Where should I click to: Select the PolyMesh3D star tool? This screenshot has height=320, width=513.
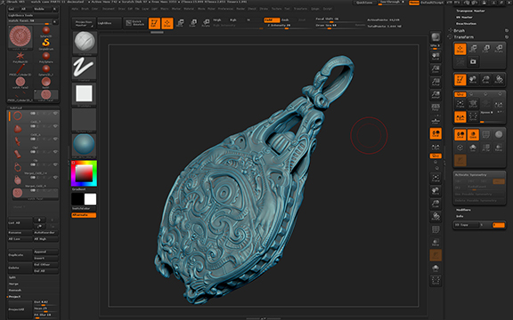coord(20,56)
